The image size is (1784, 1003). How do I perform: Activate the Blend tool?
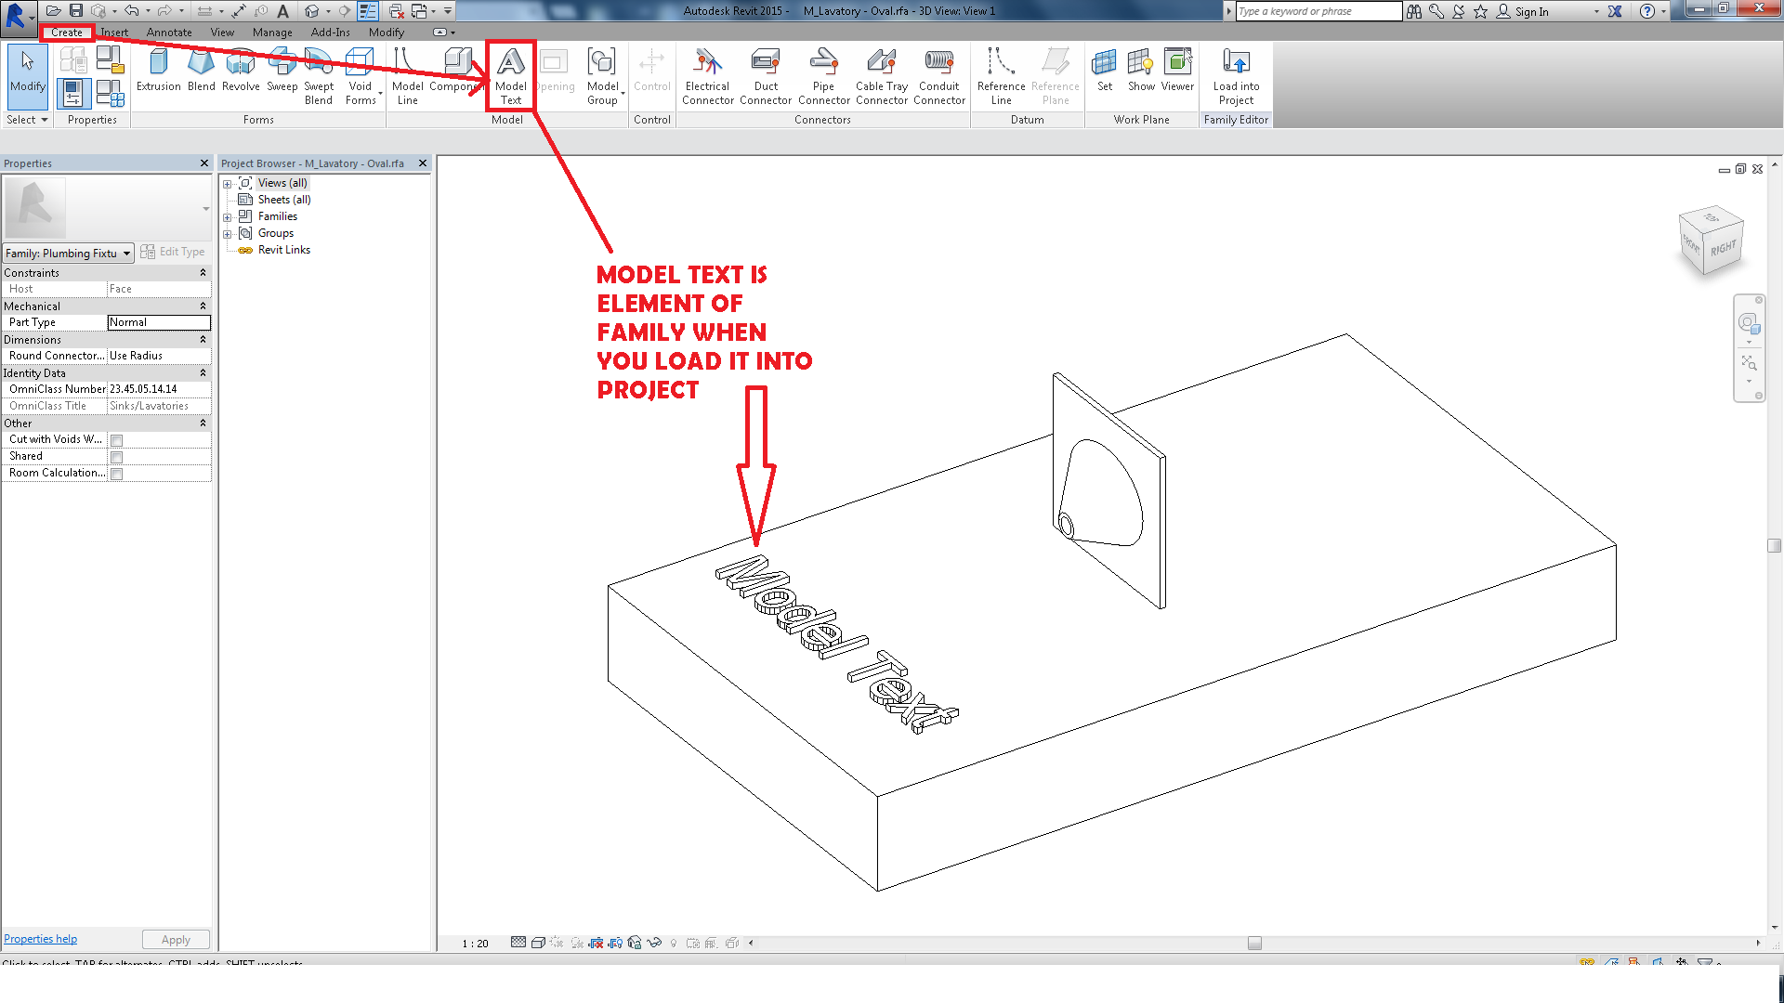click(x=201, y=74)
